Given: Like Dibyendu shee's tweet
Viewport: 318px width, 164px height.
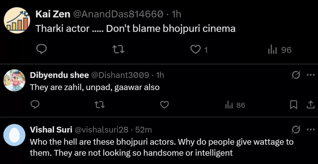Looking at the screenshot, I should point(165,105).
